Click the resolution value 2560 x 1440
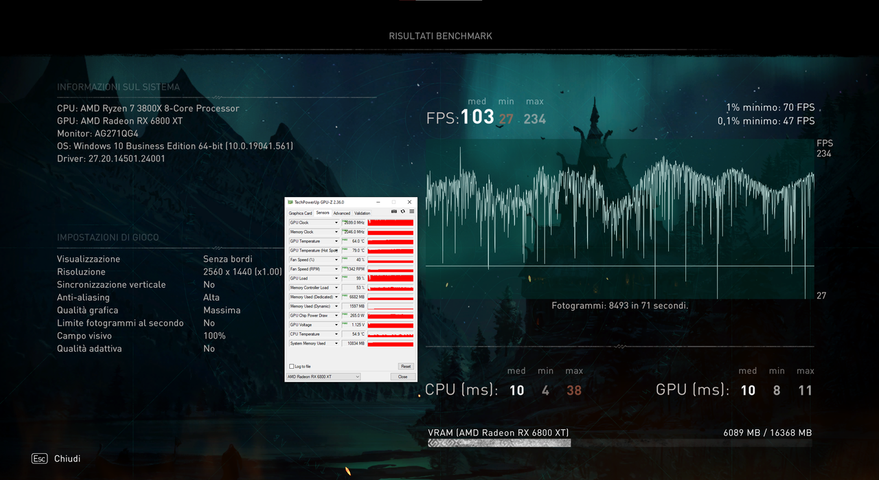Screen dimensions: 879x480 click(x=242, y=272)
